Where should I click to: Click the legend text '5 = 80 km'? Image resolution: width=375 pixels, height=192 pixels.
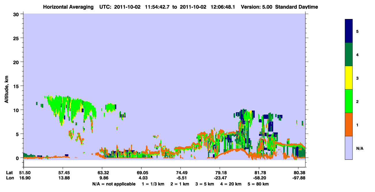pos(259,184)
